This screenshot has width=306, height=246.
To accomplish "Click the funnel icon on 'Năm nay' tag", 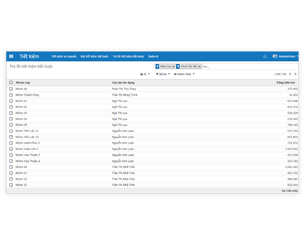I will pos(157,67).
